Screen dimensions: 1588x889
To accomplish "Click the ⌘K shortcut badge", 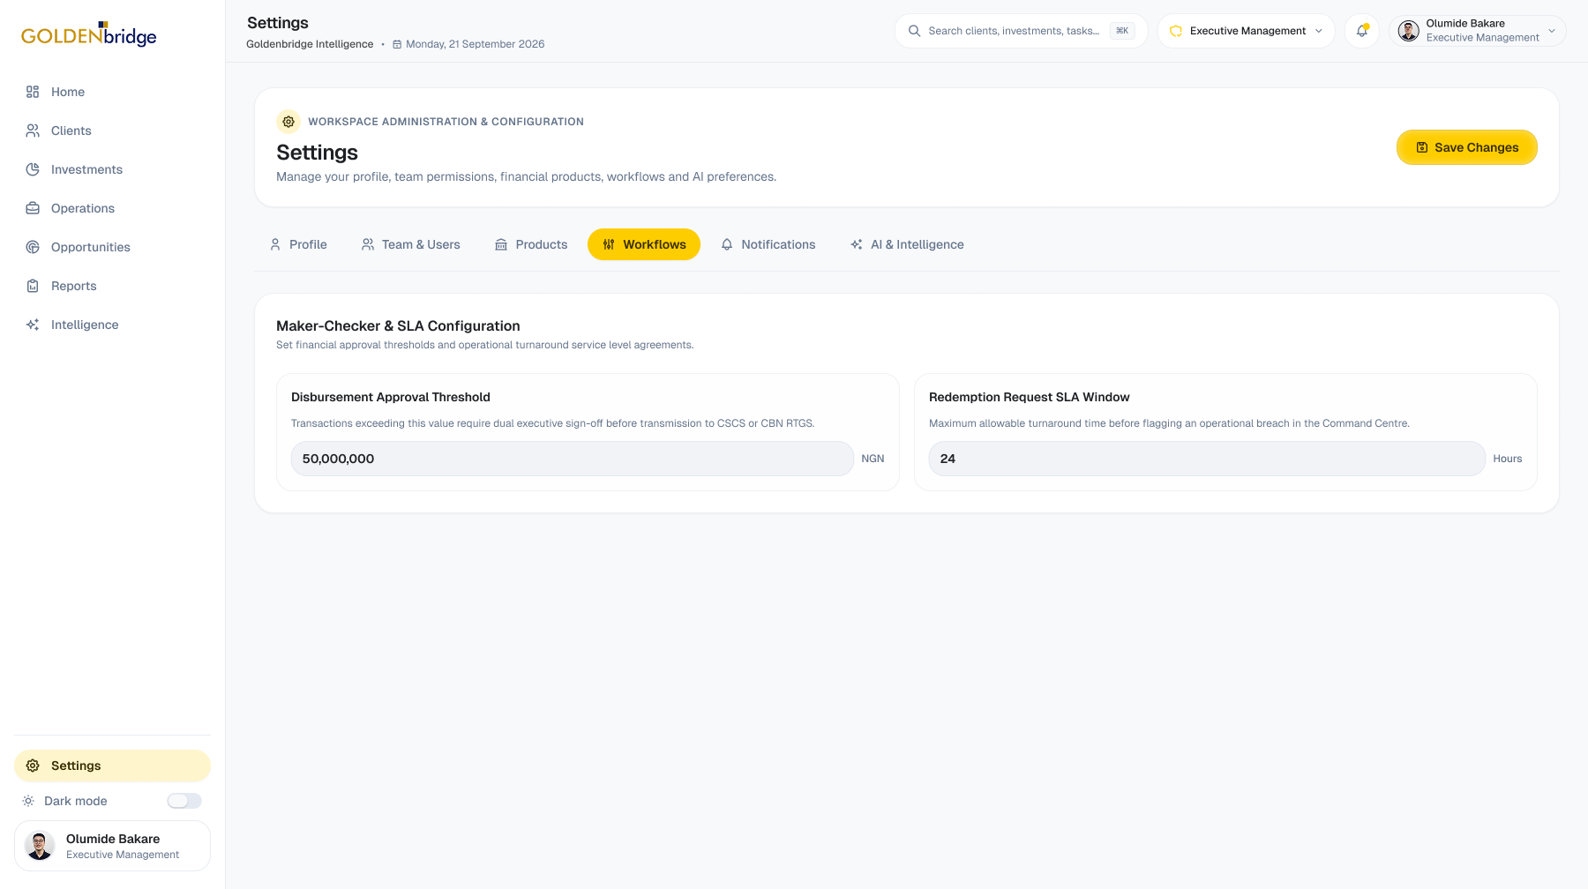I will coord(1122,31).
